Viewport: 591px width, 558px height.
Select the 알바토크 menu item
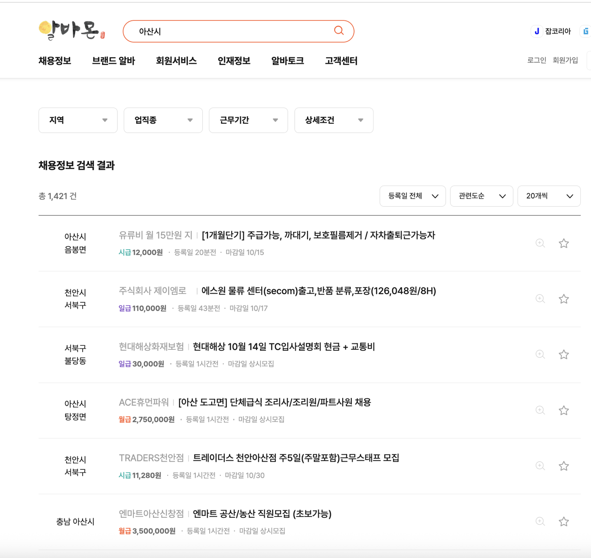[287, 60]
